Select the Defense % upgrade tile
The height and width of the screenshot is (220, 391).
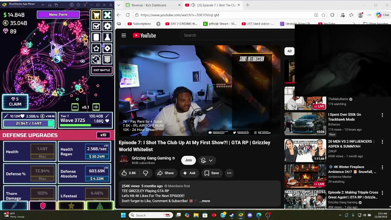click(30, 174)
